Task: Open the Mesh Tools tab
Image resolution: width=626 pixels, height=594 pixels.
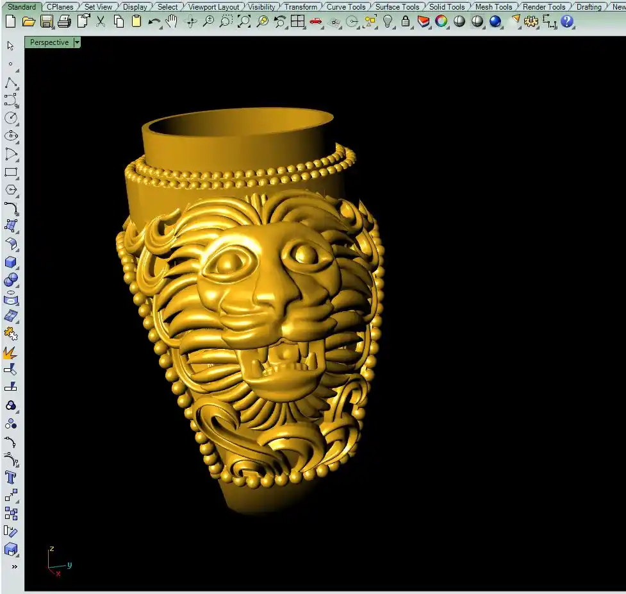Action: (x=493, y=7)
